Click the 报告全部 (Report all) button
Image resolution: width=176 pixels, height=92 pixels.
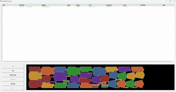click(13, 84)
